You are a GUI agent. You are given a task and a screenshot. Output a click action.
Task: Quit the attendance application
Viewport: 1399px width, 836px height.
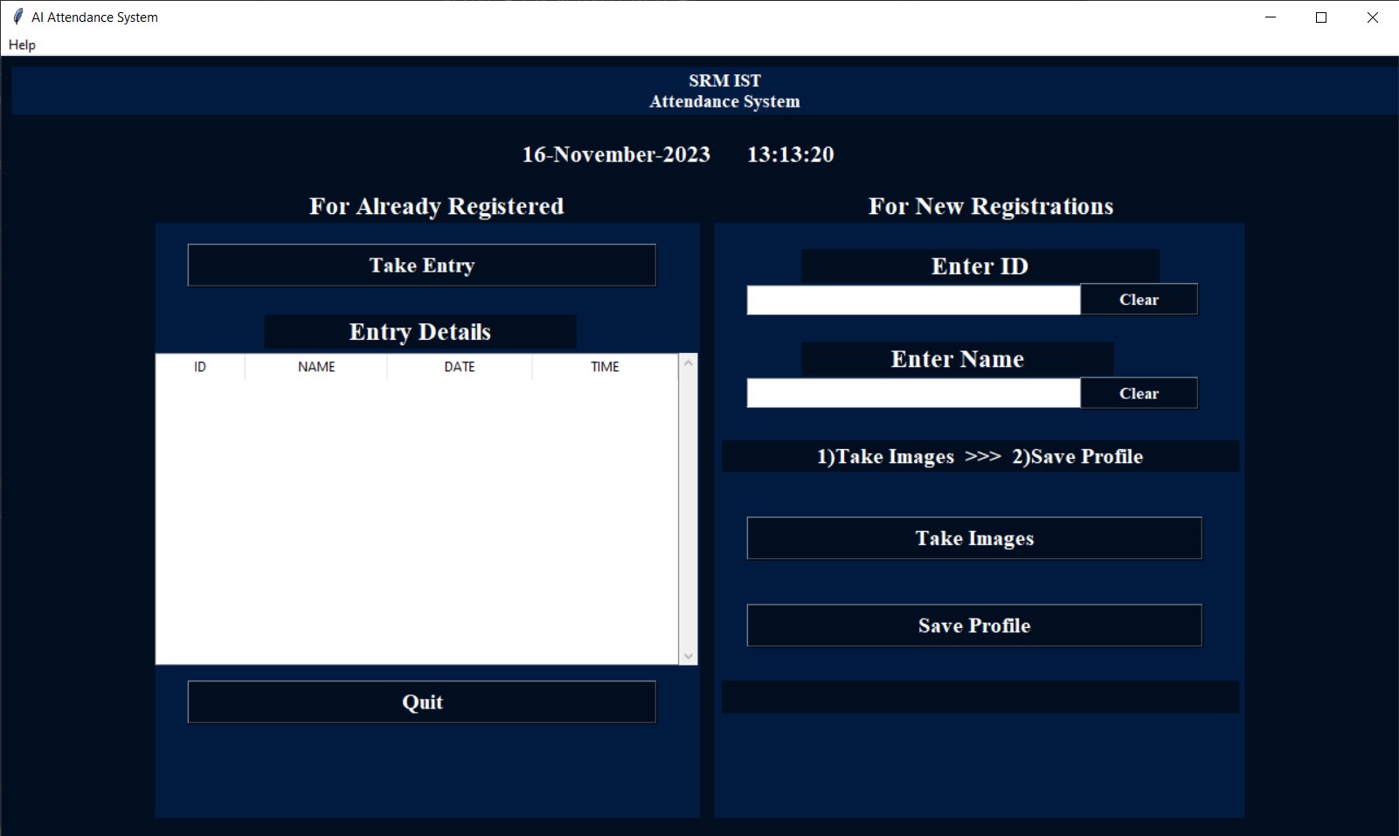pos(421,701)
